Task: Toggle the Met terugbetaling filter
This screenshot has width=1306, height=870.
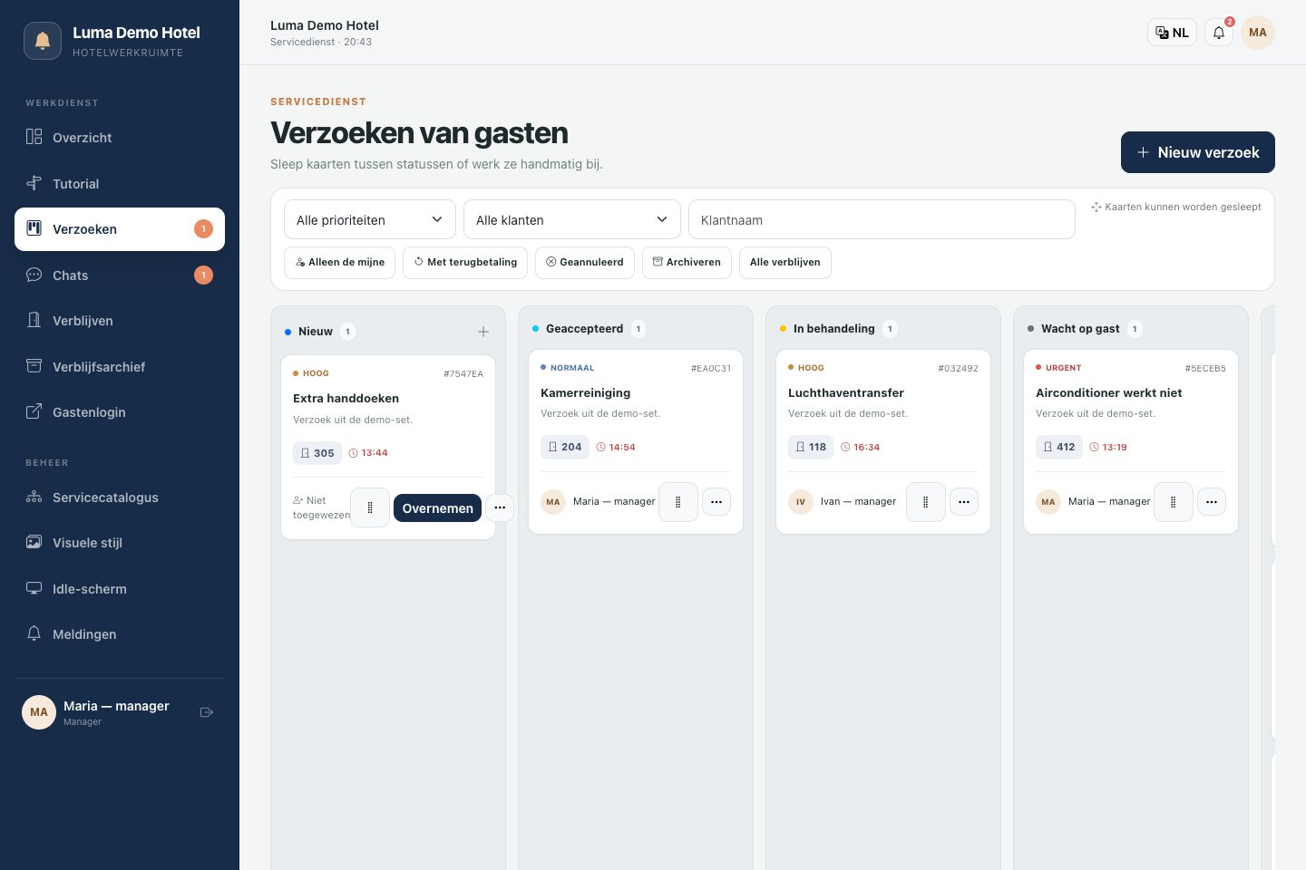Action: tap(465, 263)
